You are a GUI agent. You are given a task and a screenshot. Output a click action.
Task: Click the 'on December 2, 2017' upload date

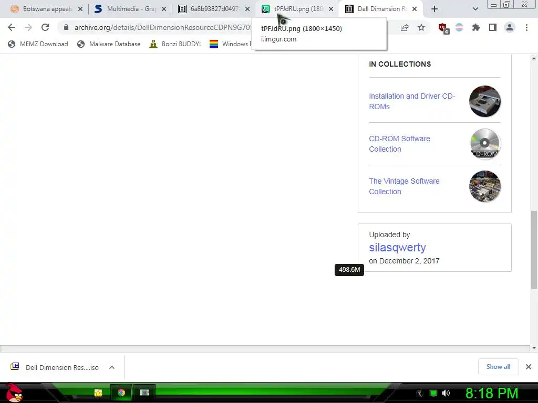tap(404, 261)
